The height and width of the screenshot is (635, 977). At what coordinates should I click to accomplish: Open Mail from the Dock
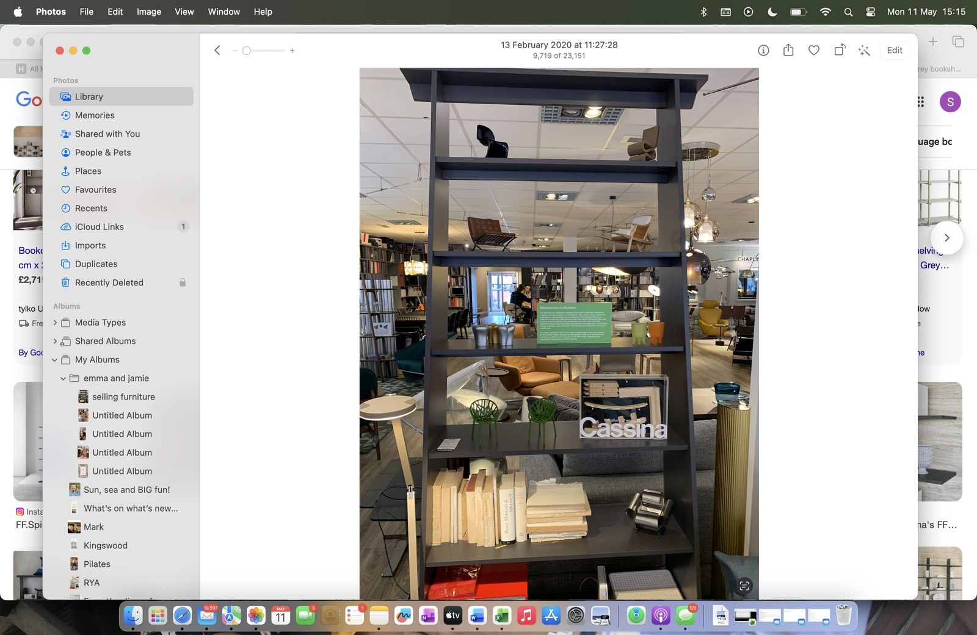pos(207,615)
